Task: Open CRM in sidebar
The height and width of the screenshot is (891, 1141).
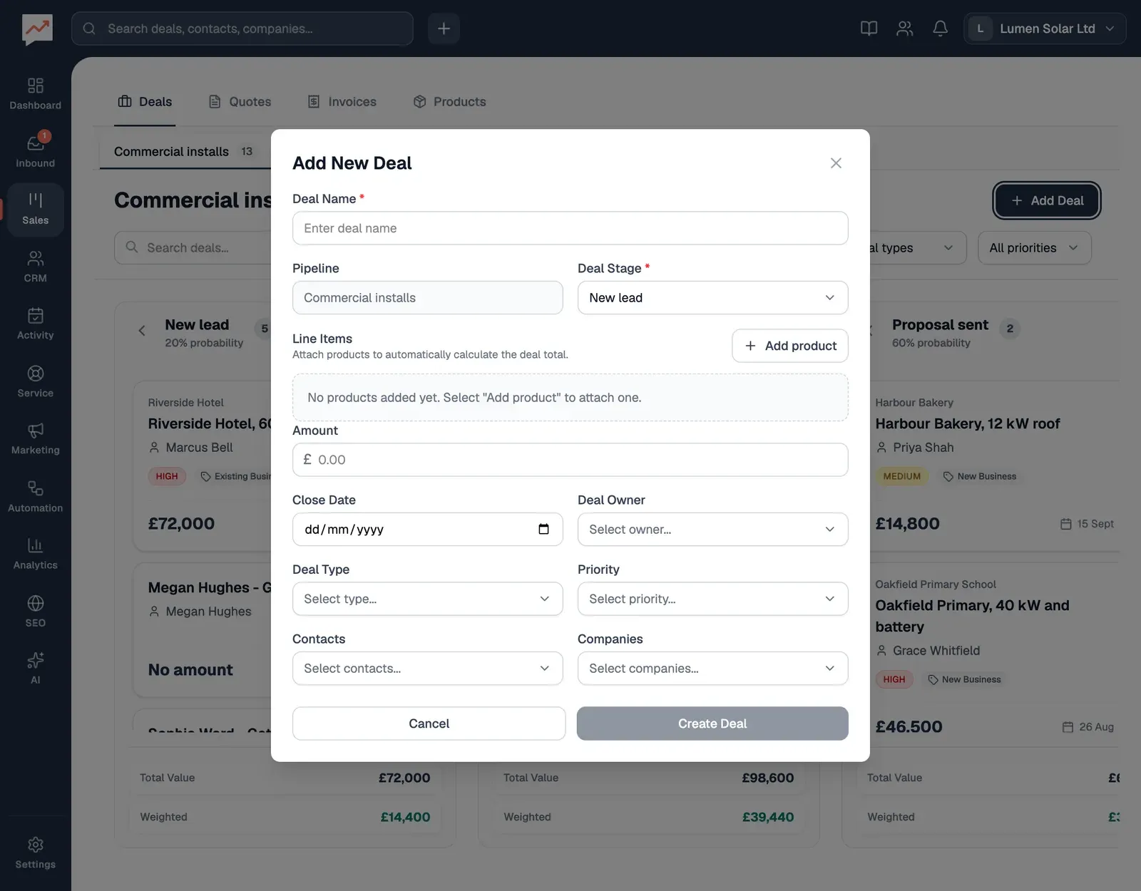Action: [35, 267]
